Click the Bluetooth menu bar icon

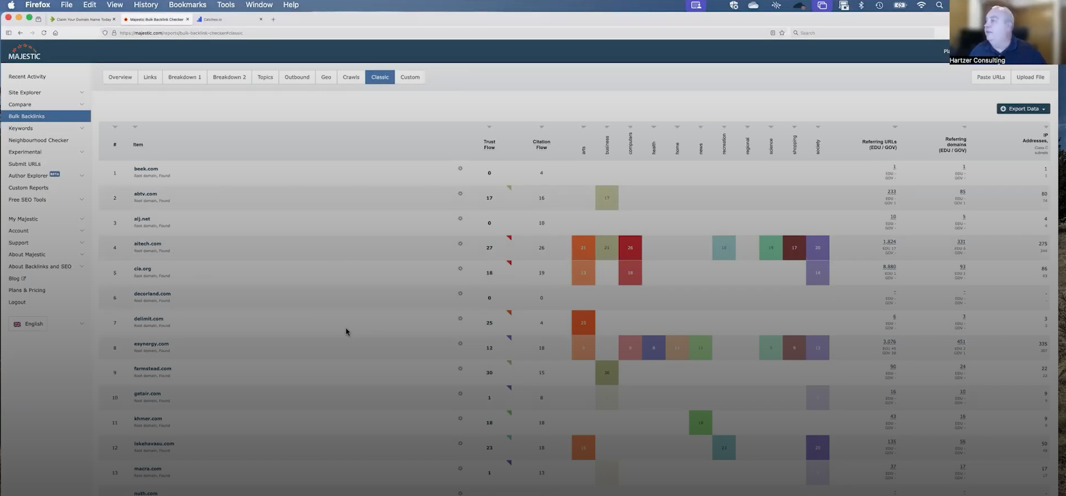point(861,5)
